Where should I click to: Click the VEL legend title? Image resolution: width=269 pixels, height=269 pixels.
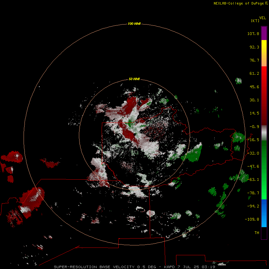pyautogui.click(x=262, y=18)
